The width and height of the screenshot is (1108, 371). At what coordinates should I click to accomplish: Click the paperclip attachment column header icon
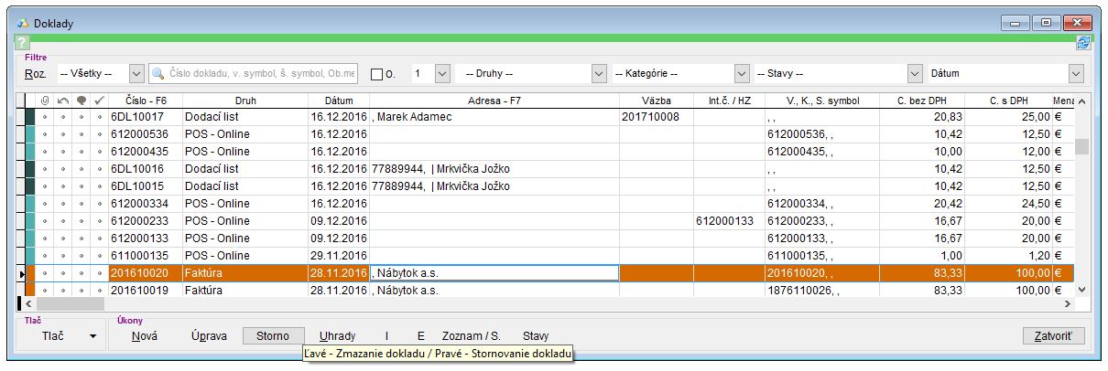(x=45, y=101)
